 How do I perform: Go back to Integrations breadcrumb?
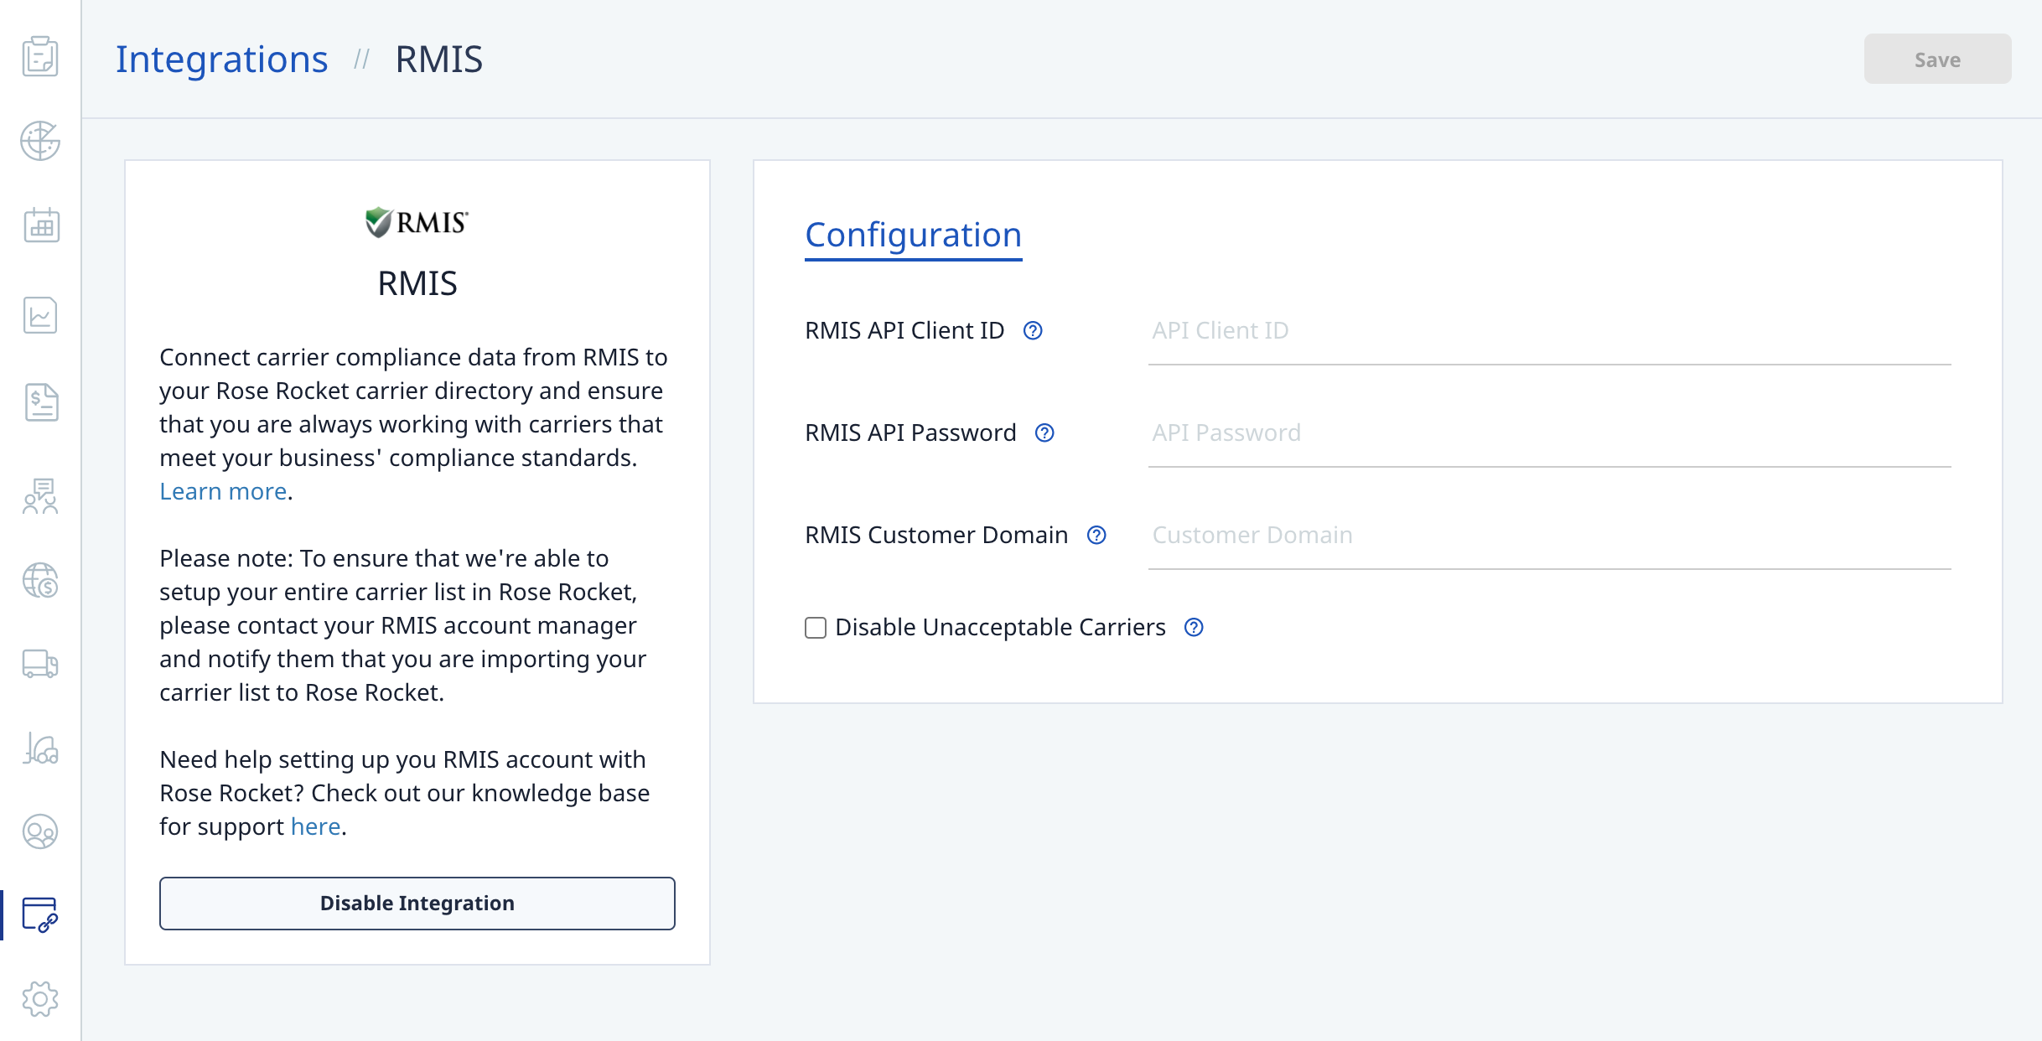click(221, 60)
